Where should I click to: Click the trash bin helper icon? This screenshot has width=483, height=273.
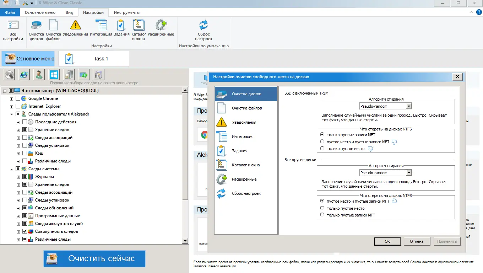coord(99,75)
